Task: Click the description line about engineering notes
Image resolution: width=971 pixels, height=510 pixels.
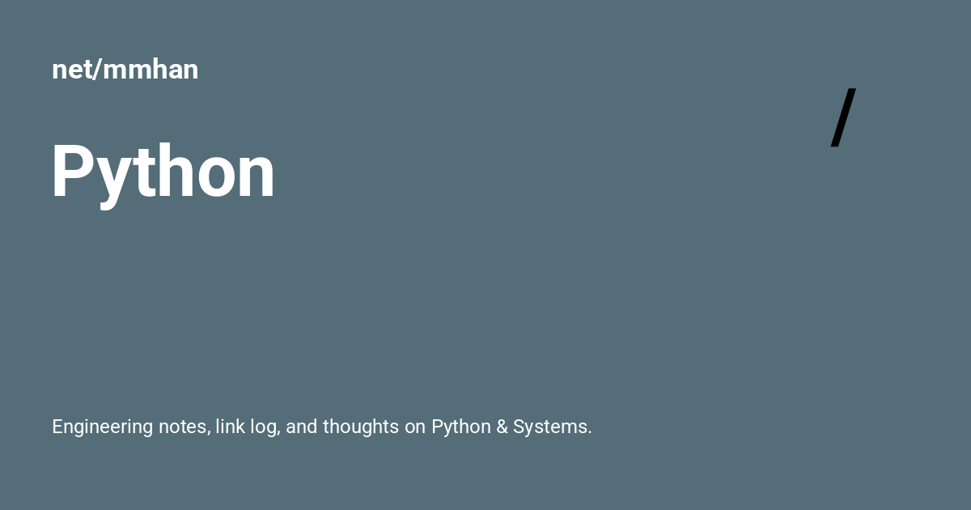Action: pos(322,427)
